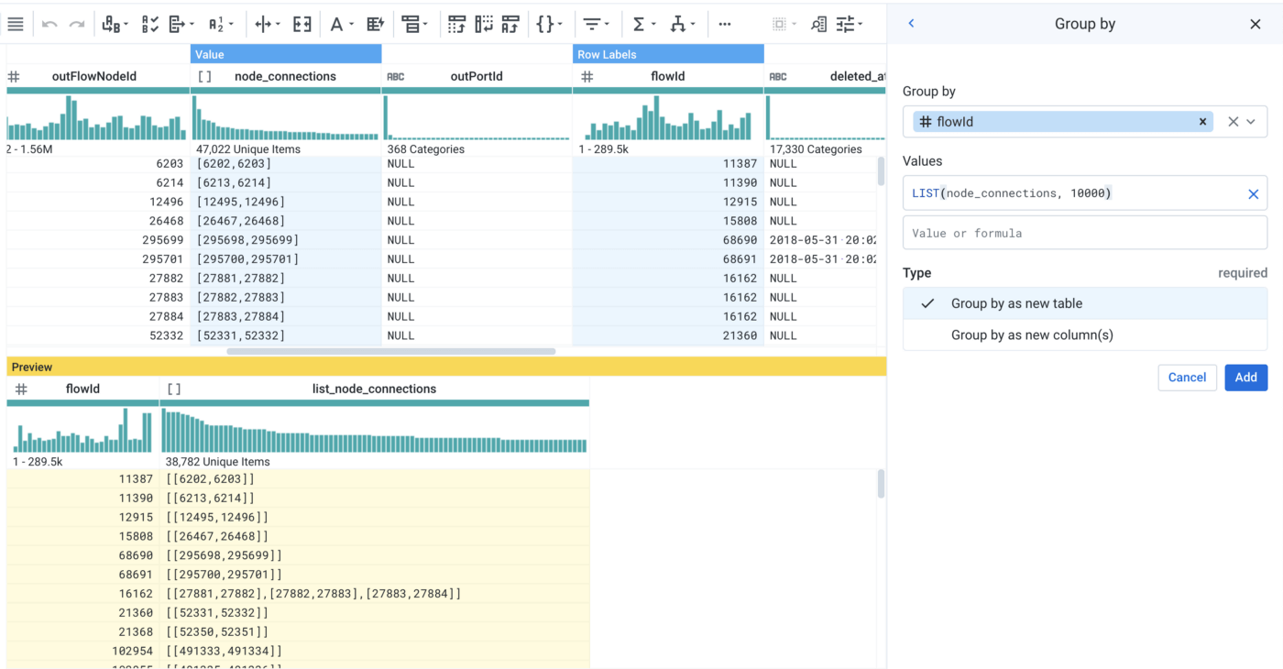
Task: Click the preview grid's vertical scrollbar
Action: [x=882, y=483]
